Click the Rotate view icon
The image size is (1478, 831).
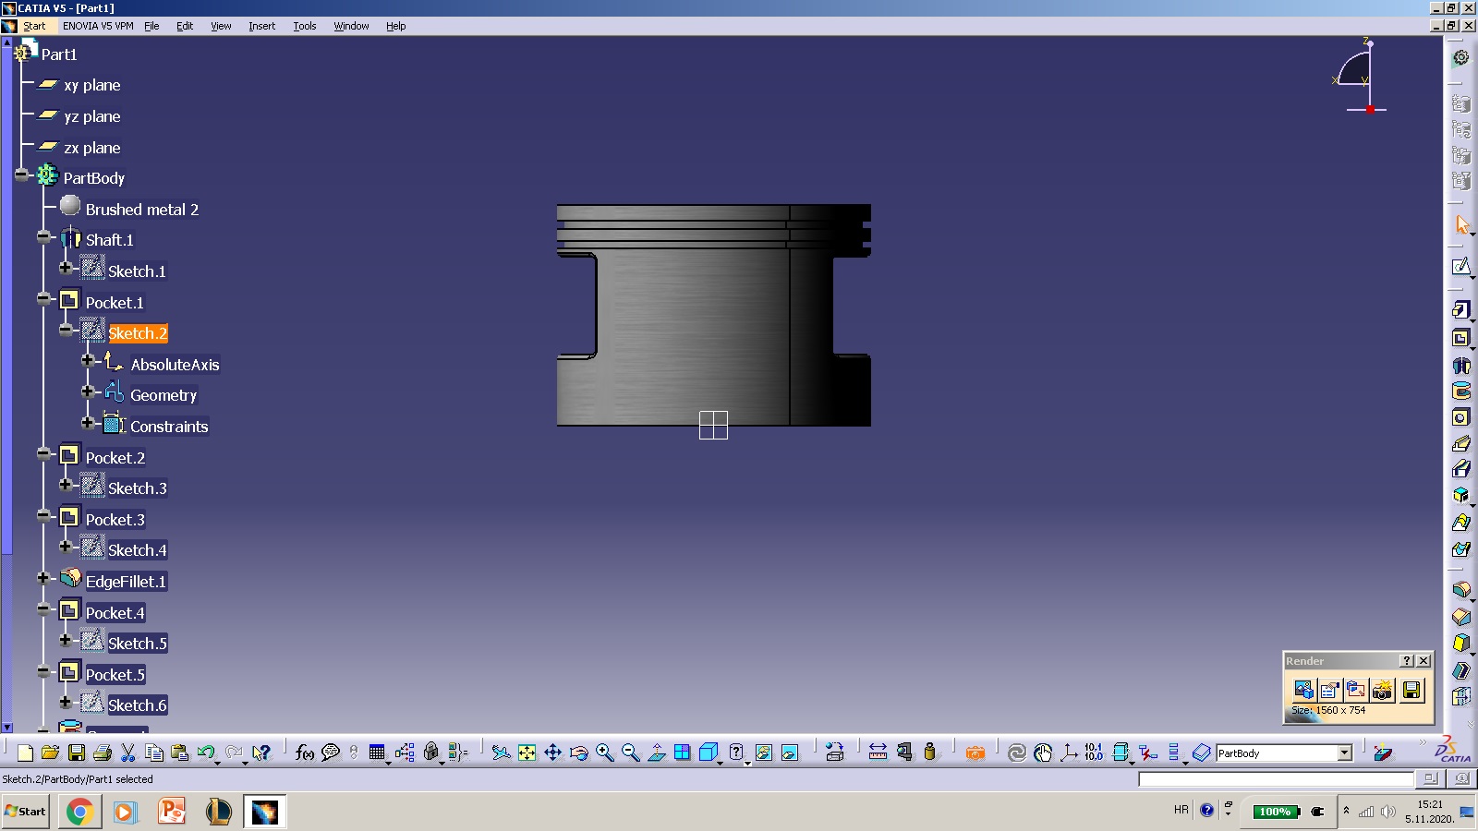coord(579,753)
